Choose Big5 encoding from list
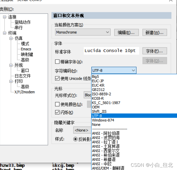The image size is (177, 170). 134,77
